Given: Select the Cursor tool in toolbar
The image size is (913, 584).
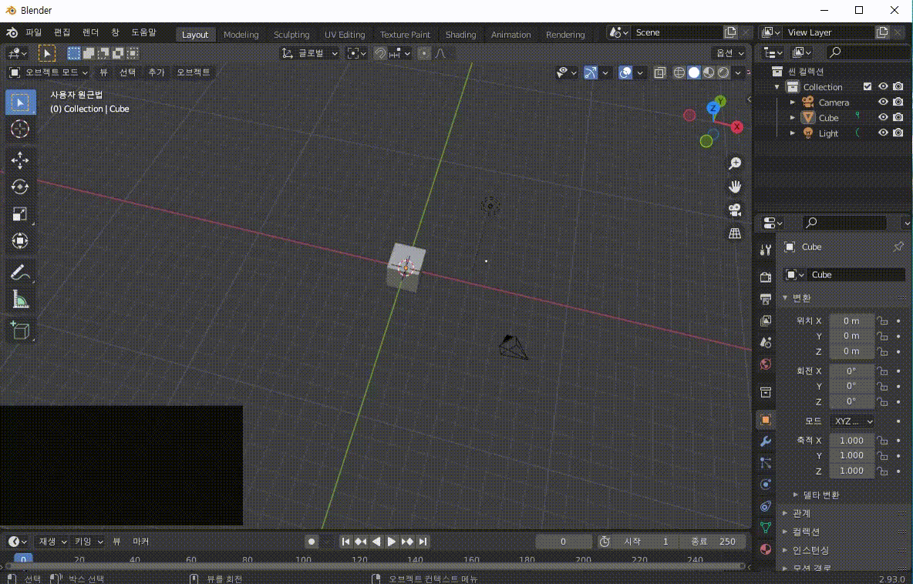Looking at the screenshot, I should pos(20,129).
